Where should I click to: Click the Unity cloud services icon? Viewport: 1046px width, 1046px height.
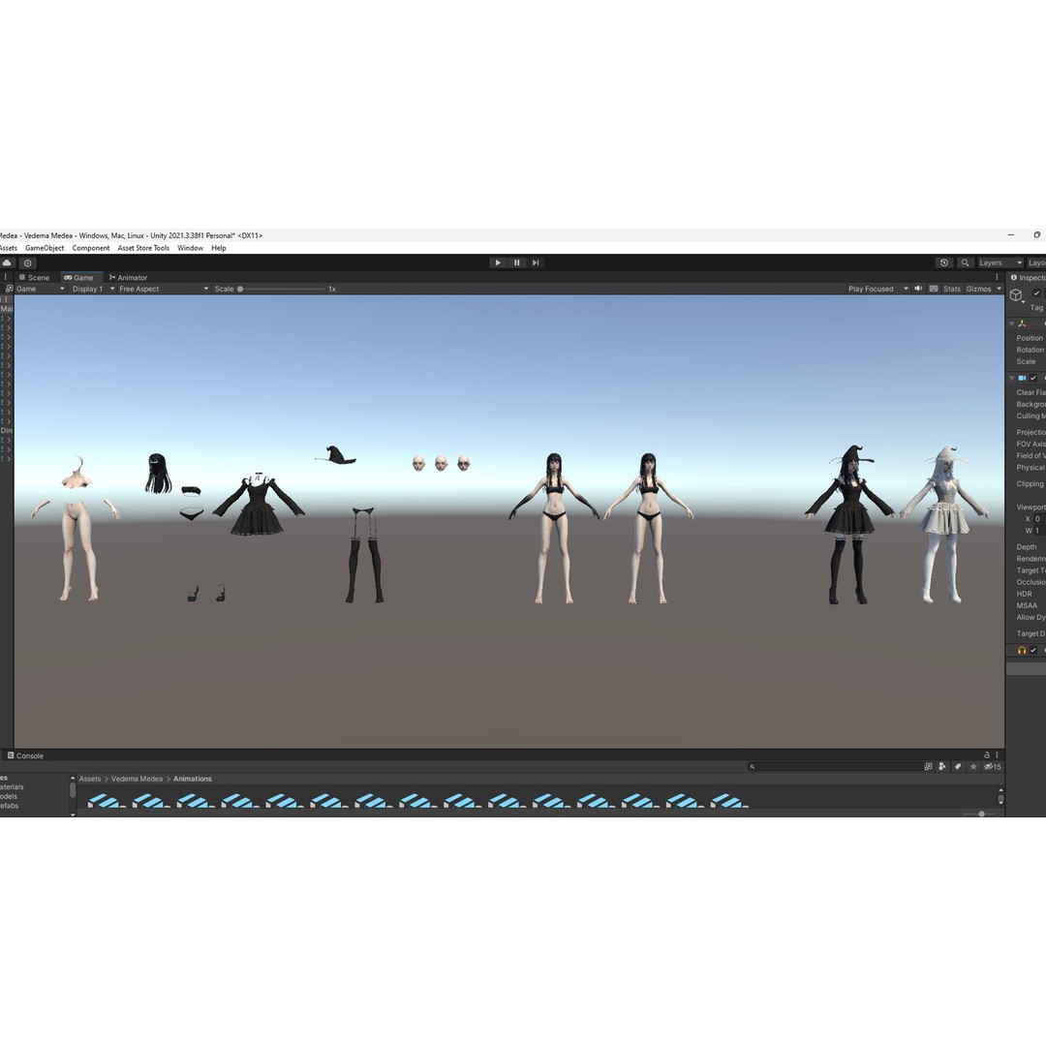click(x=9, y=262)
